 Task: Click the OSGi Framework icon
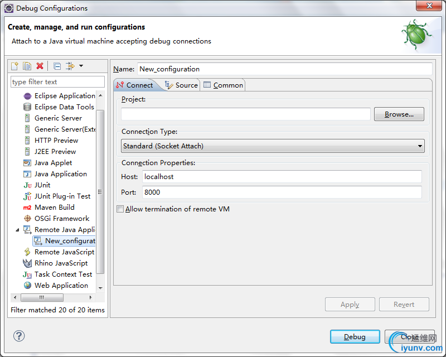pos(27,219)
